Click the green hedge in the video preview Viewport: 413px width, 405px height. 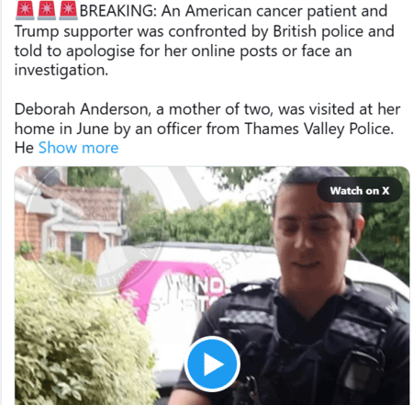[x=80, y=337]
